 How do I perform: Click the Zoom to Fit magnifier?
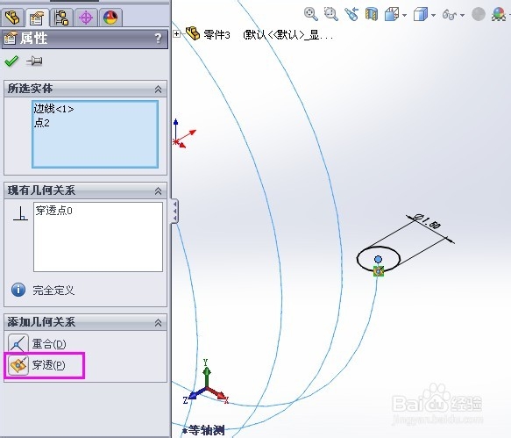tap(311, 14)
